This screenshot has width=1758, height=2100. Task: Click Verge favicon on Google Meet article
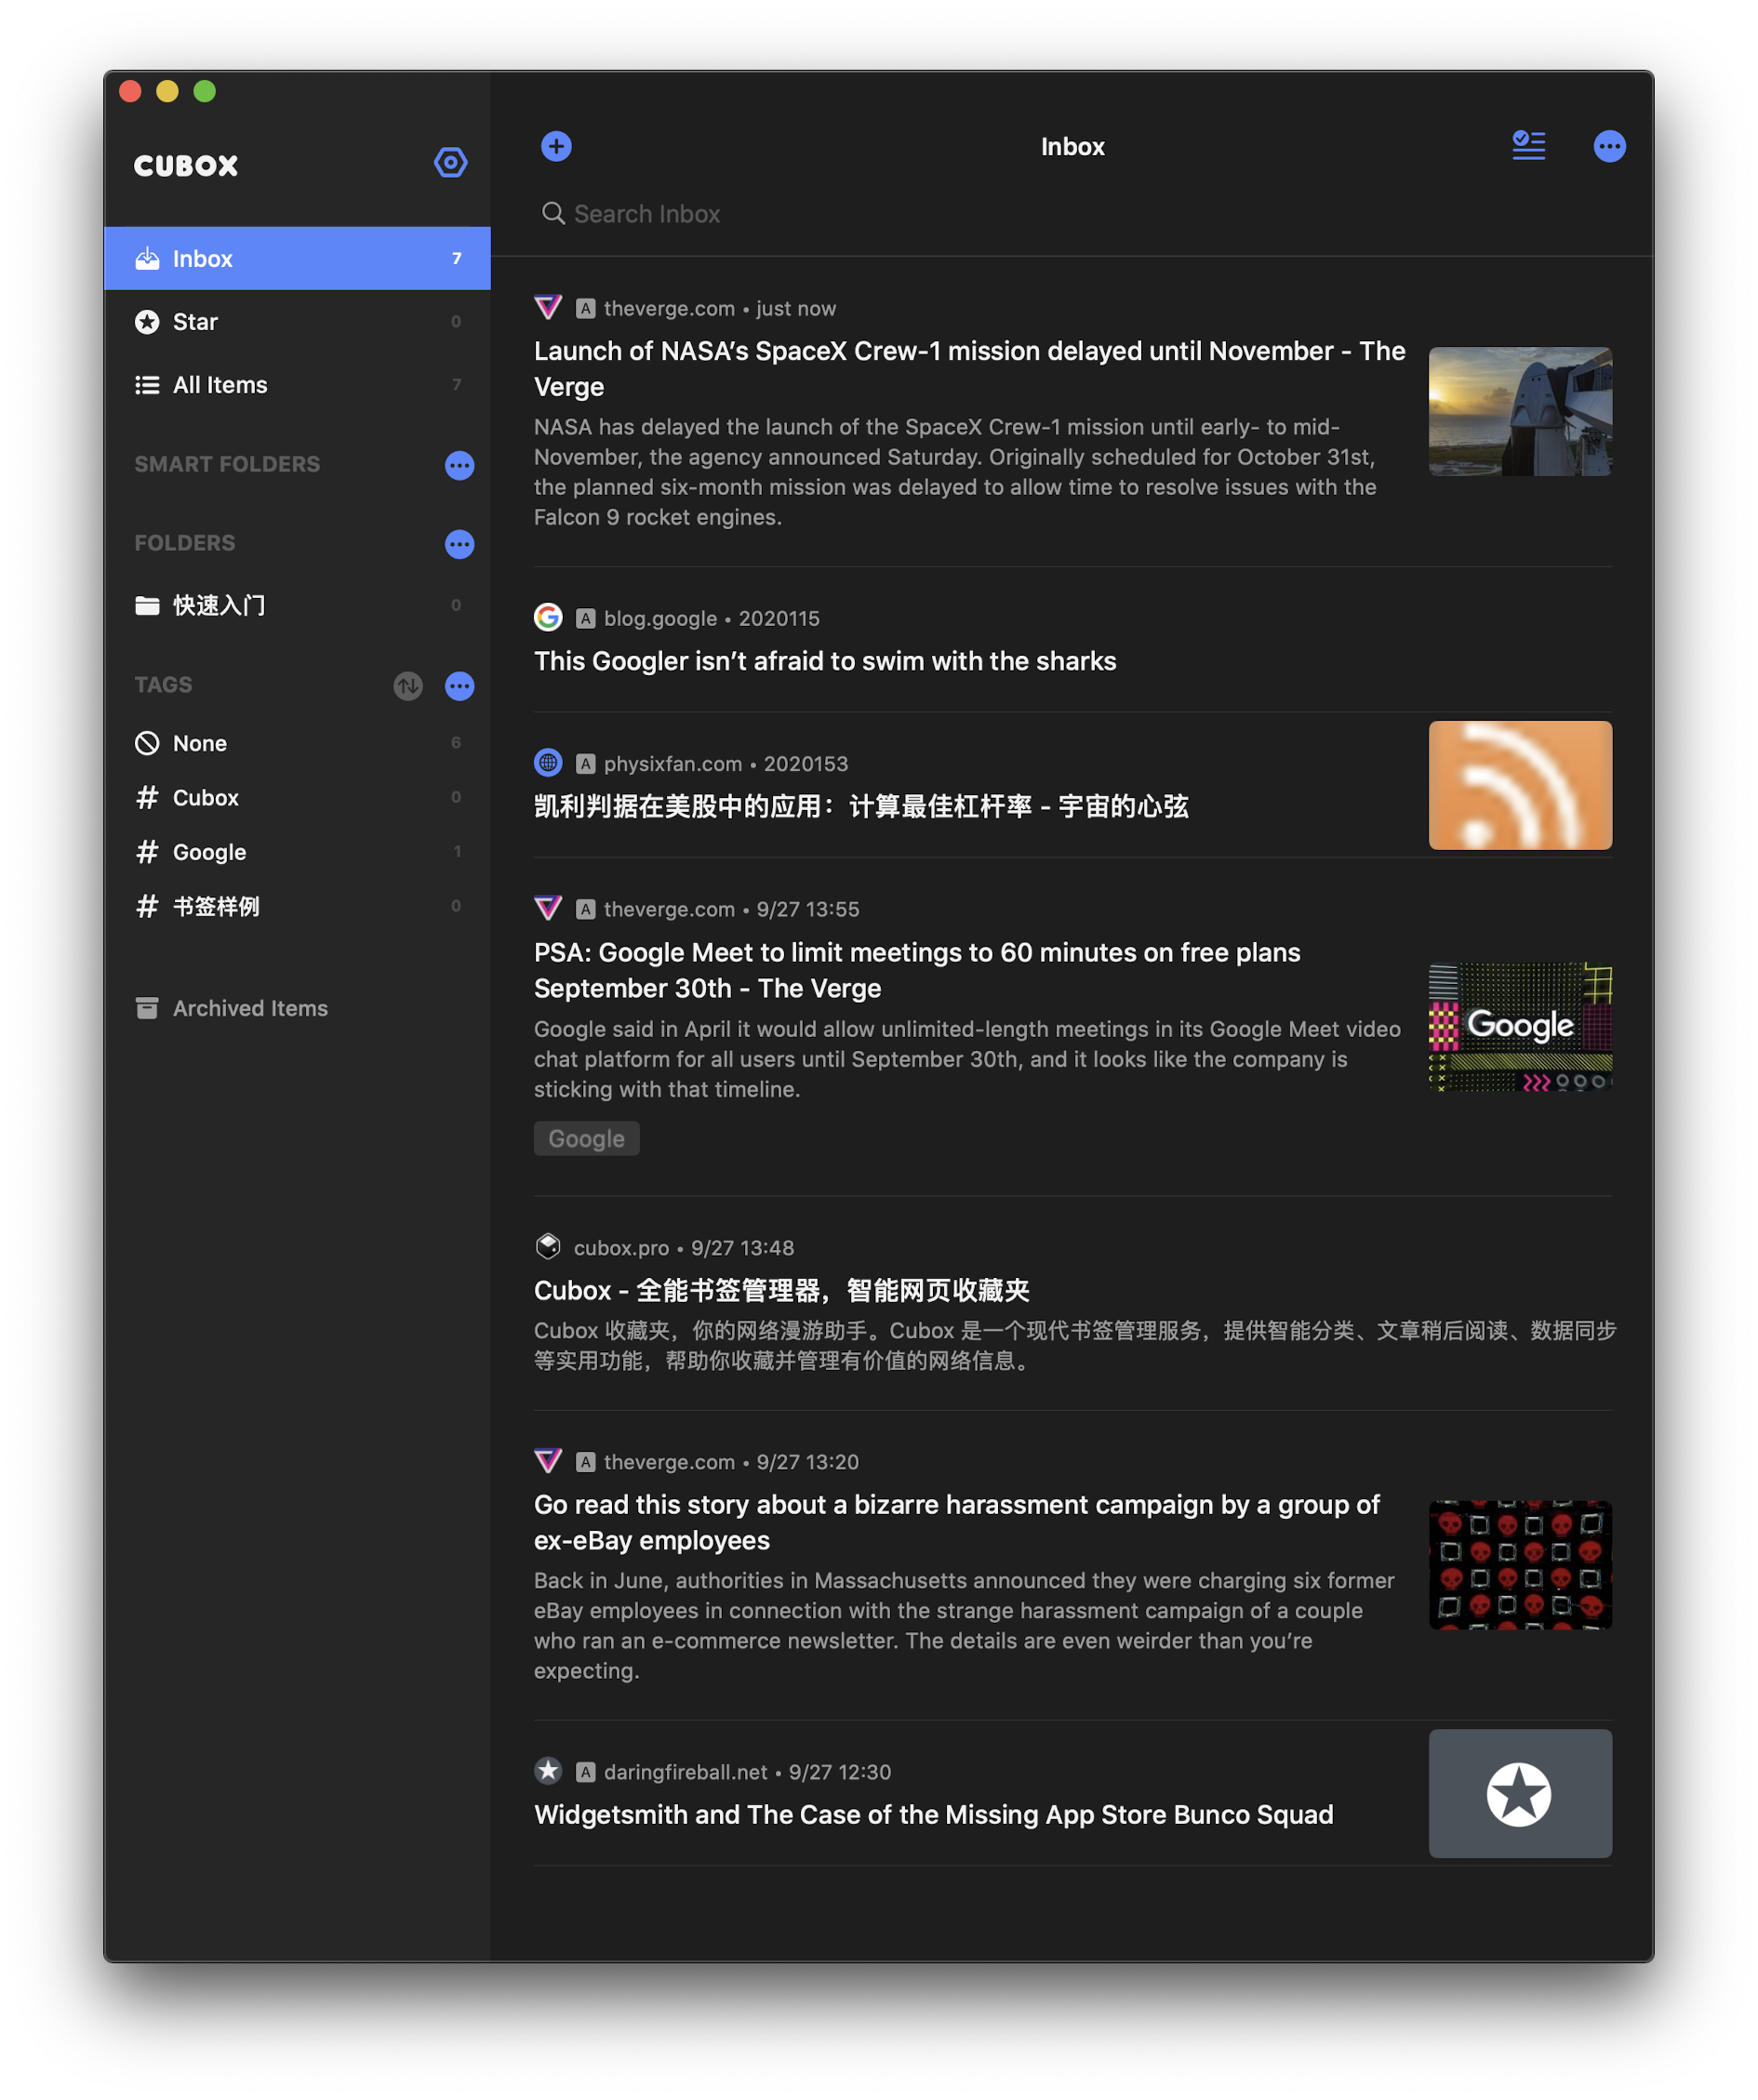click(548, 909)
